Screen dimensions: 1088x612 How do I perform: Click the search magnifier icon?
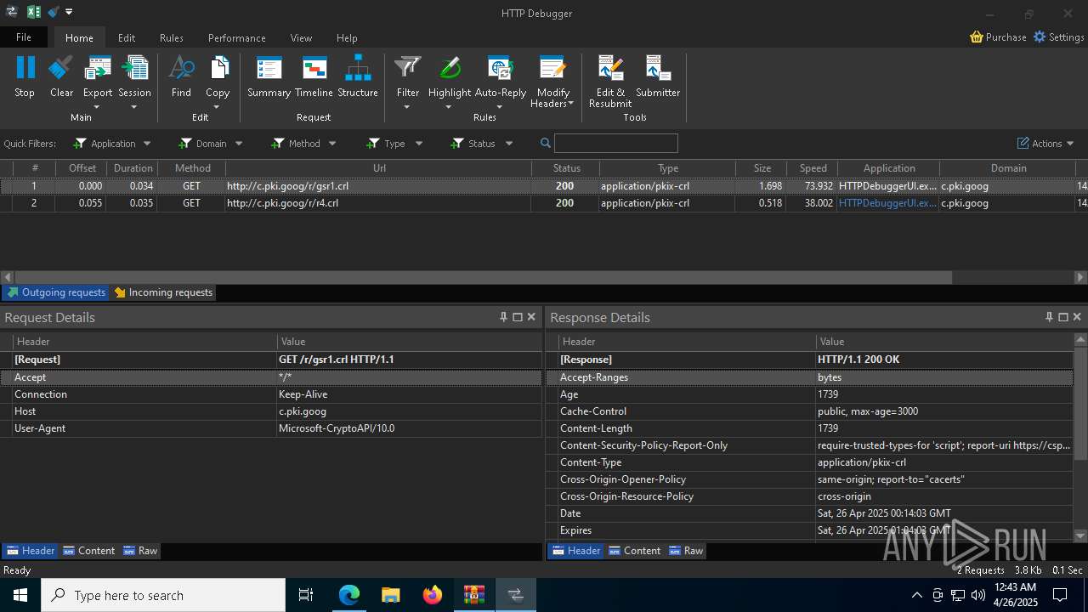point(546,144)
